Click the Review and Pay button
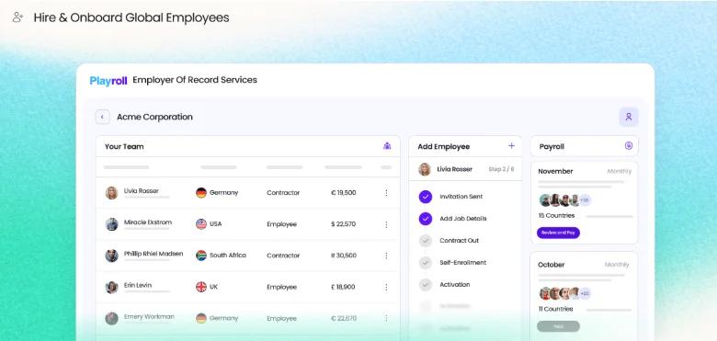Image resolution: width=717 pixels, height=341 pixels. pos(558,233)
